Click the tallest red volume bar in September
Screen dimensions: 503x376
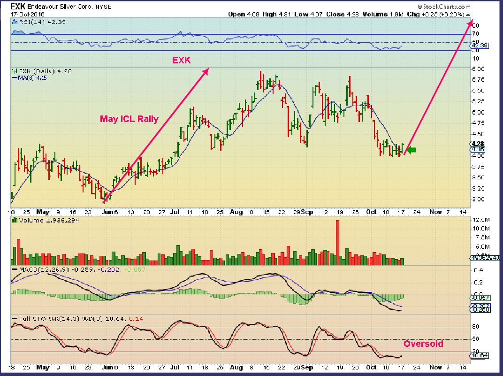coord(337,242)
